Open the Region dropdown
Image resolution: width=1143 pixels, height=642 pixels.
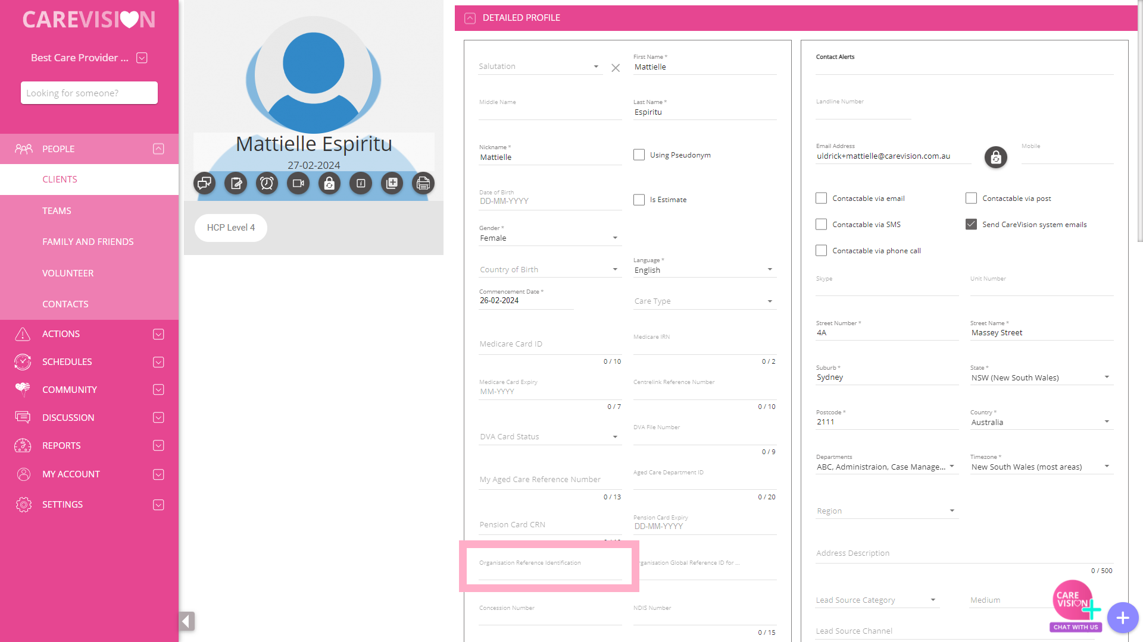click(887, 511)
